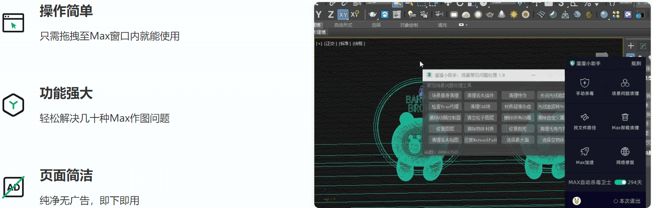Click the 修复假死 button
This screenshot has width=652, height=208.
point(517,129)
